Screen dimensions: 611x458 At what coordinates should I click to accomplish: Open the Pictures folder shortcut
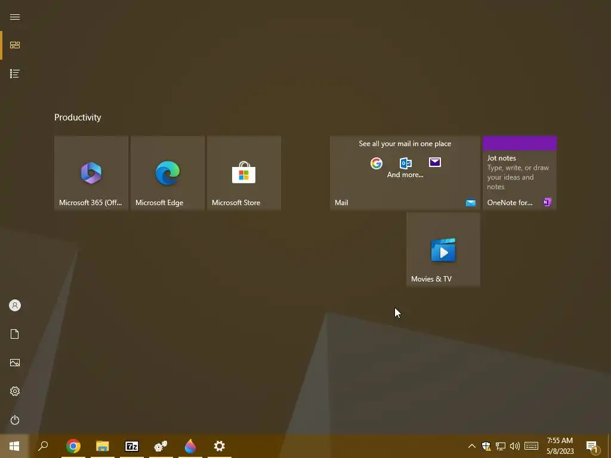(15, 363)
